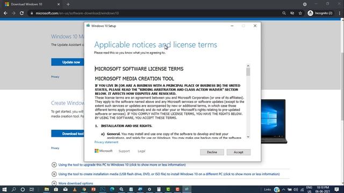Open taskbar Search
This screenshot has height=193, width=344.
pos(13,189)
